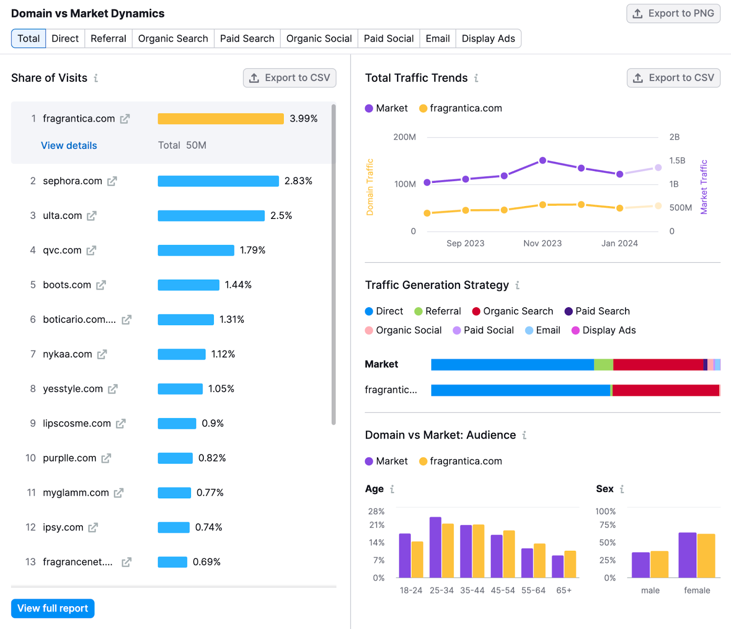Click info icon next to Sex chart

click(x=622, y=489)
